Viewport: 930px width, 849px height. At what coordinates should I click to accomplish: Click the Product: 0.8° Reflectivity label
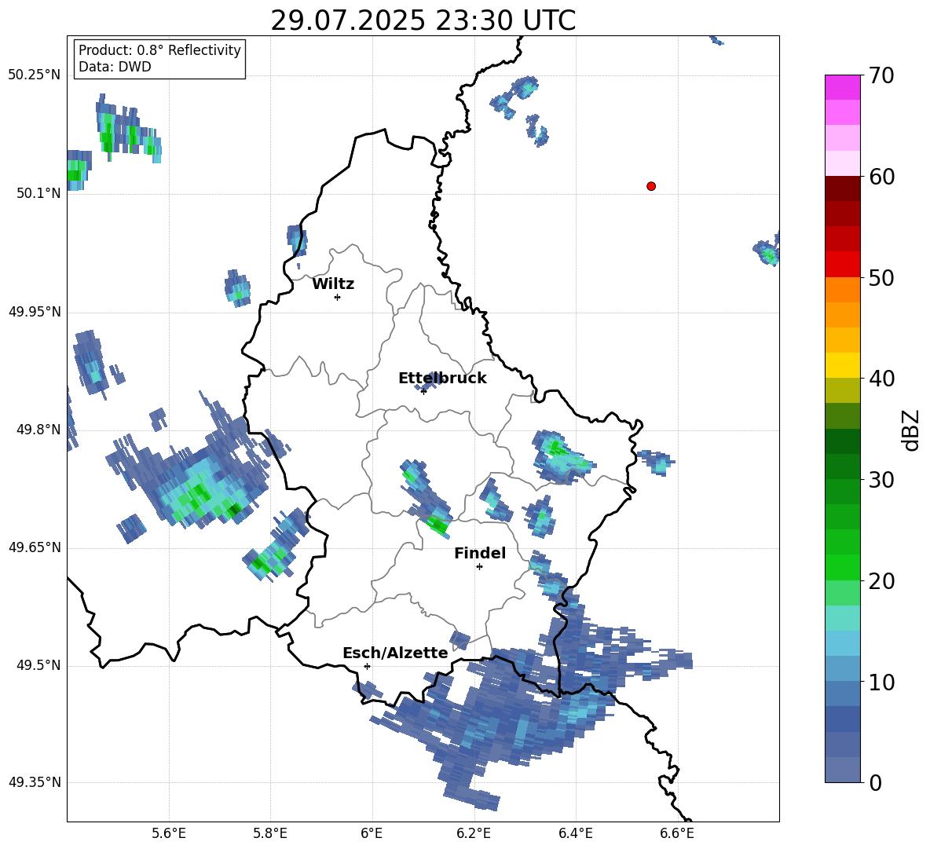[159, 50]
